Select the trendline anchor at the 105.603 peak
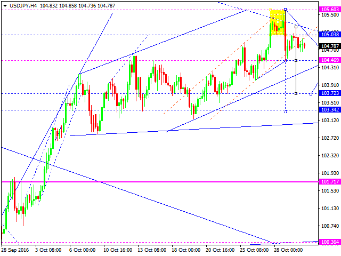Viewport: 341px width, 256px height. (286, 10)
